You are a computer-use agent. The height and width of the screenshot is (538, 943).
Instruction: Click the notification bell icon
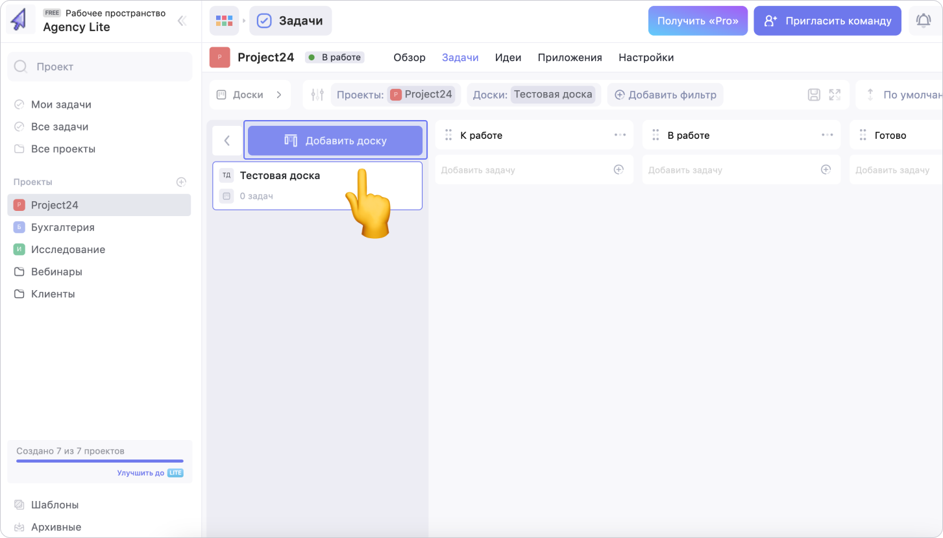(923, 21)
